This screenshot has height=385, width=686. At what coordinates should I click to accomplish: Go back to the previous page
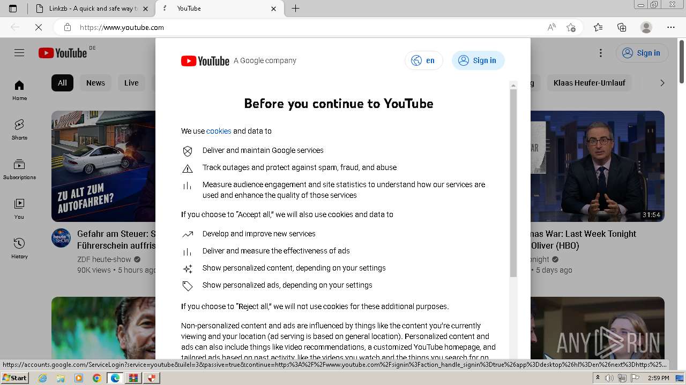[15, 27]
